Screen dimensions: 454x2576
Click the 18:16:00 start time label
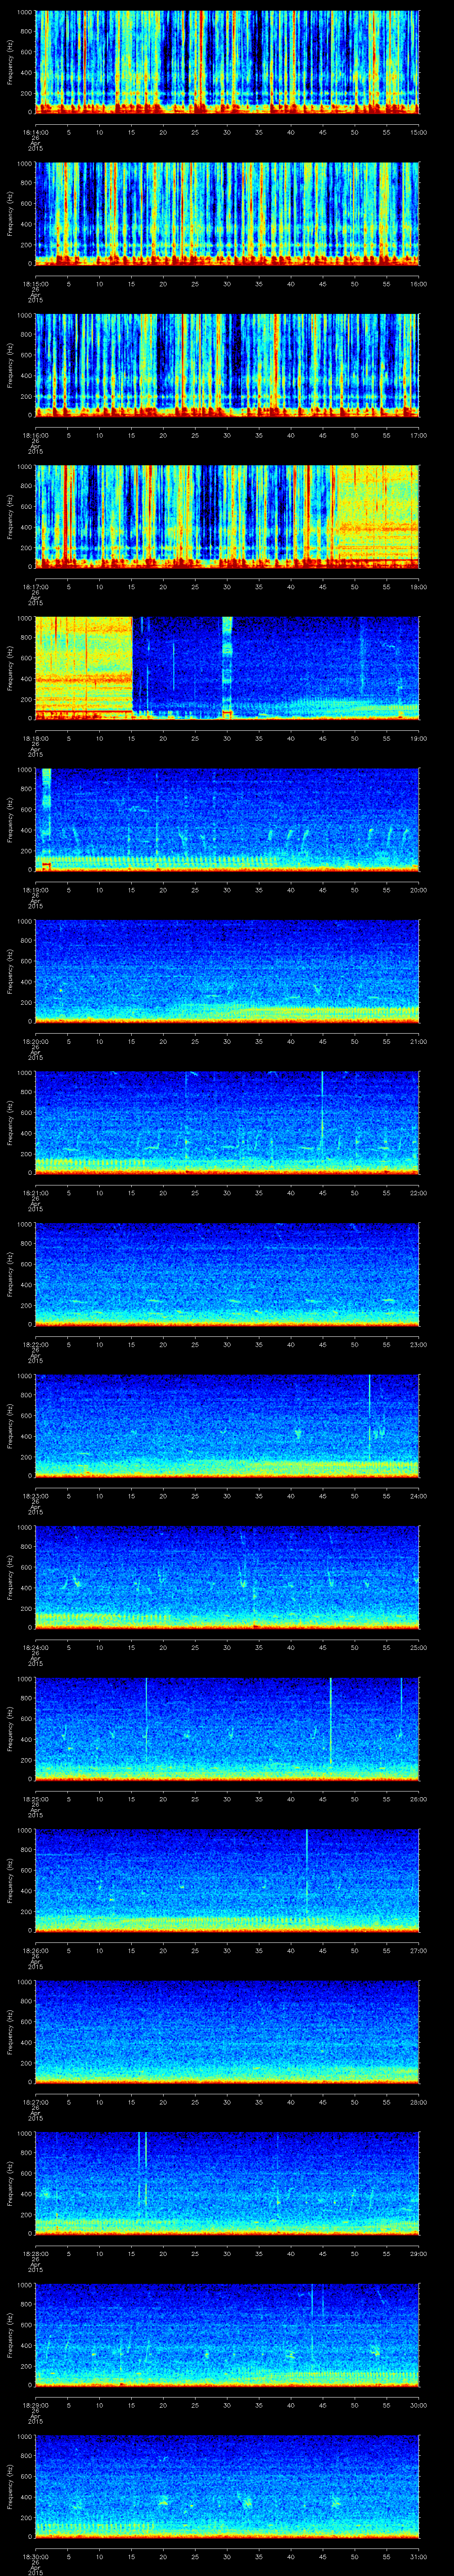pyautogui.click(x=35, y=436)
